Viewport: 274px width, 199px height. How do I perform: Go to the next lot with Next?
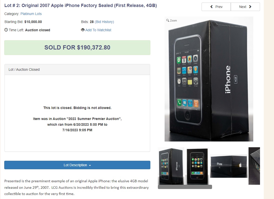pos(245,7)
